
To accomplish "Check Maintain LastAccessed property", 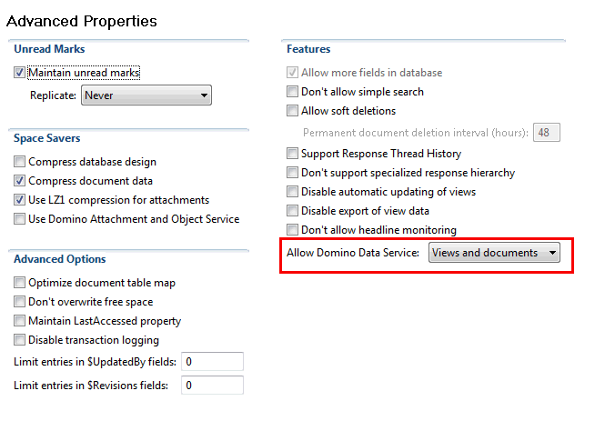I will [20, 321].
